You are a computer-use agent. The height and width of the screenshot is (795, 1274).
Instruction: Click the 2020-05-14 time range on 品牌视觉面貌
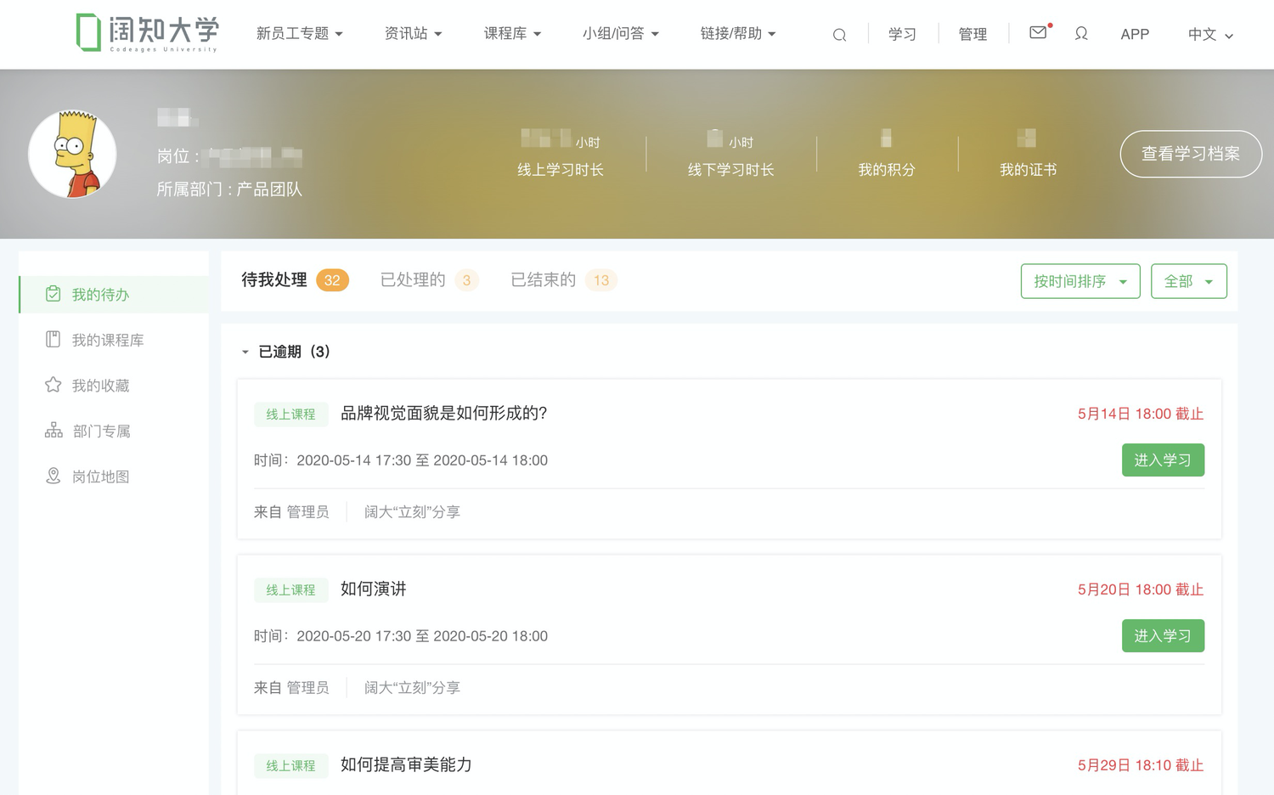(x=422, y=460)
